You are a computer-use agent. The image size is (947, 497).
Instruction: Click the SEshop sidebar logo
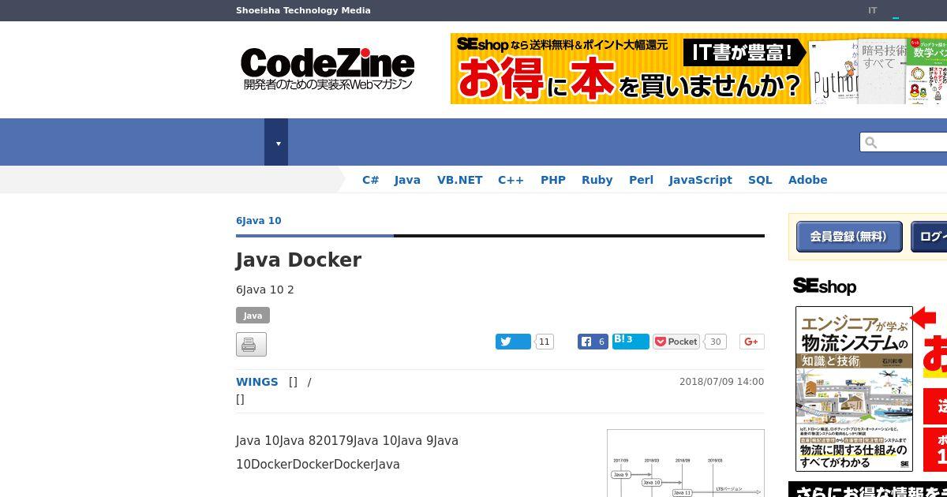click(x=825, y=286)
